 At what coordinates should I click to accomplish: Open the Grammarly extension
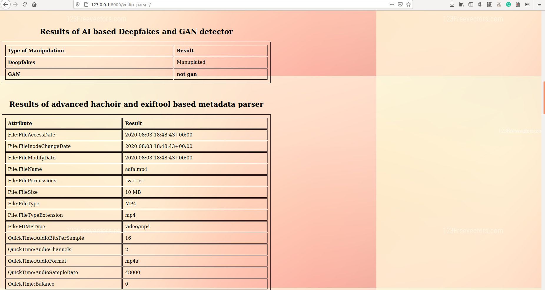tap(509, 4)
